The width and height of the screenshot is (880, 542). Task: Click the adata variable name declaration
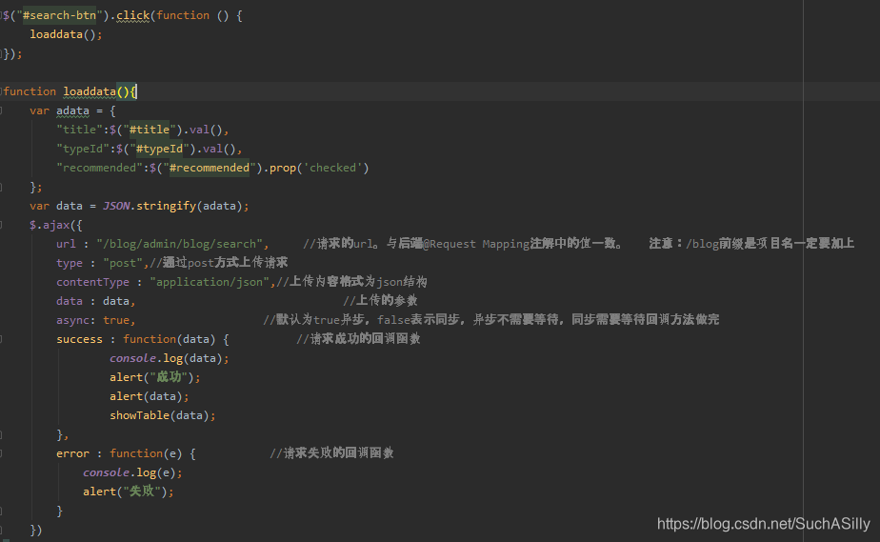point(72,111)
